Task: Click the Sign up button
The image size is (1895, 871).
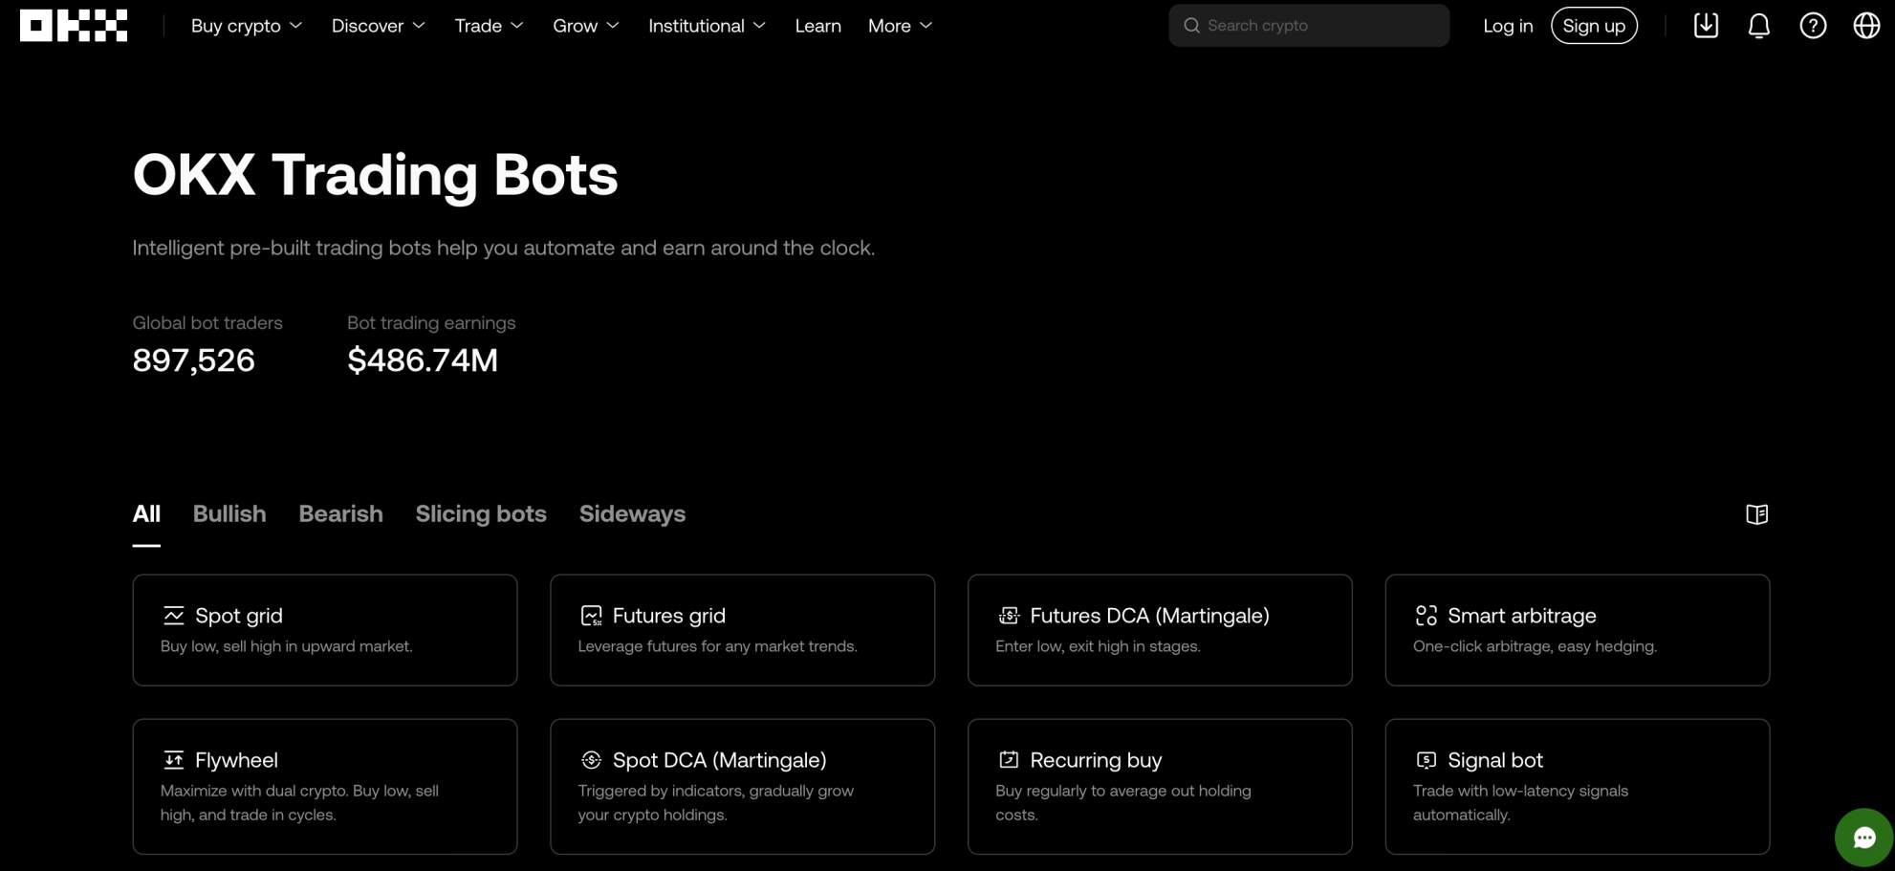Action: pyautogui.click(x=1594, y=25)
